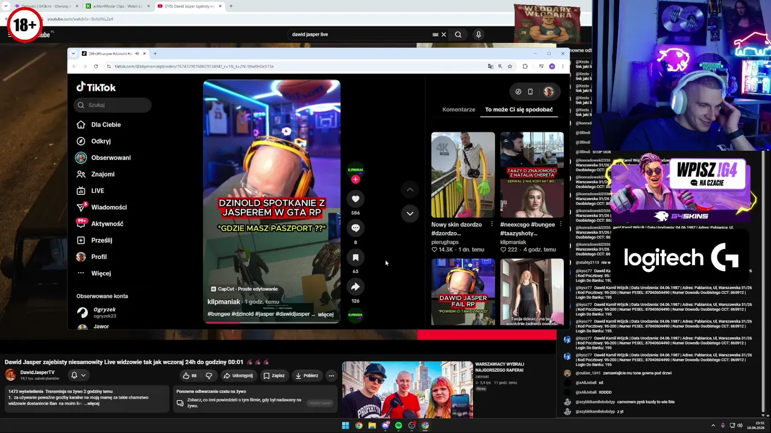This screenshot has width=771, height=433.
Task: Open klipmaniak author profile link
Action: coord(224,302)
